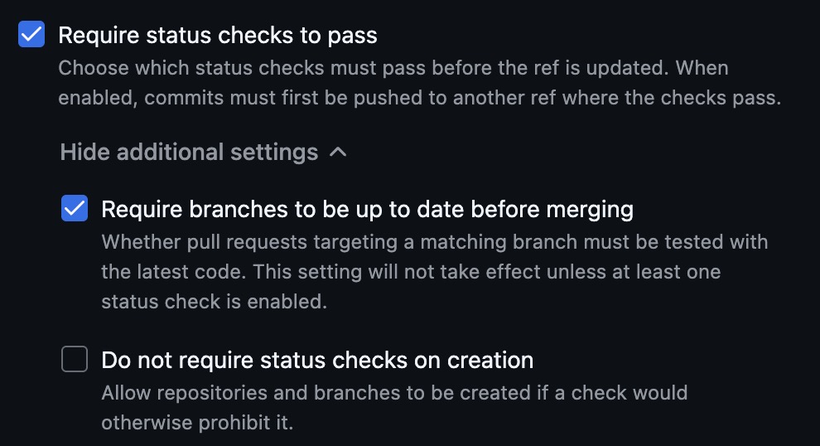
Task: Click the Require status checks to pass label
Action: [x=217, y=36]
